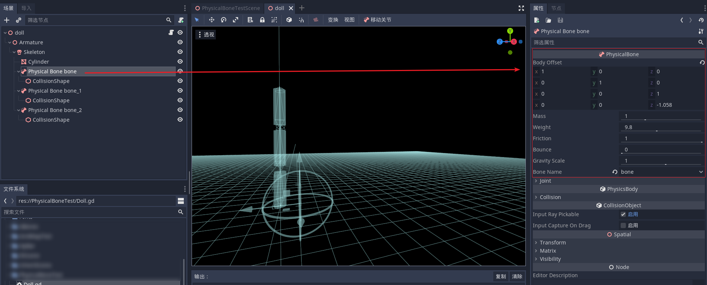Switch to the 节点 tab

point(556,8)
